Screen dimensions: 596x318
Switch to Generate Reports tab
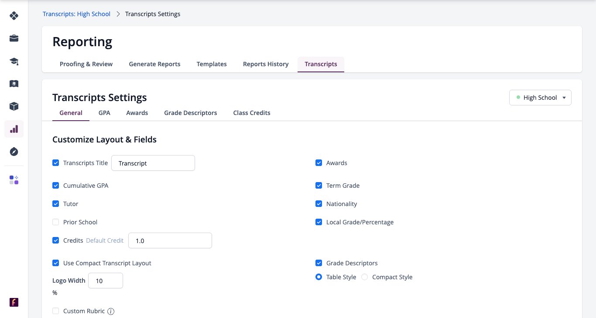(154, 64)
